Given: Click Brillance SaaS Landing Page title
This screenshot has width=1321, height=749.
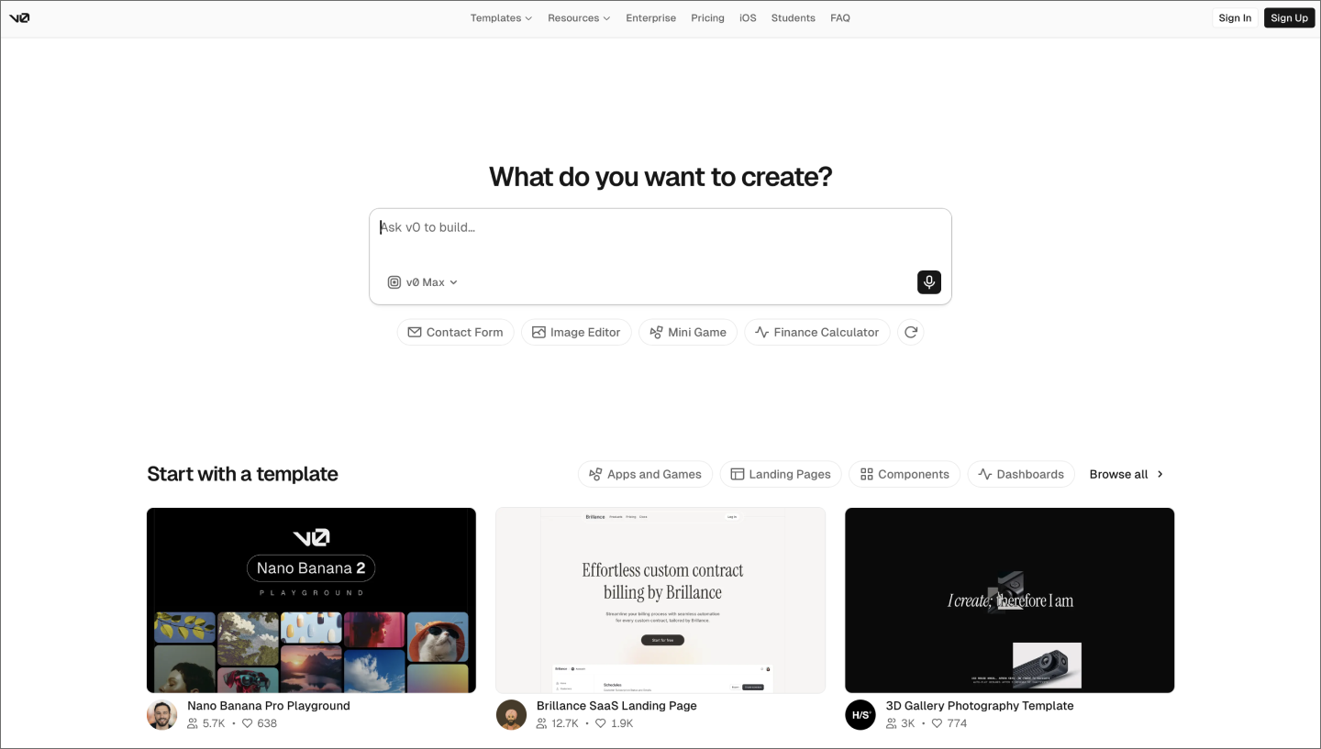Looking at the screenshot, I should pyautogui.click(x=616, y=706).
